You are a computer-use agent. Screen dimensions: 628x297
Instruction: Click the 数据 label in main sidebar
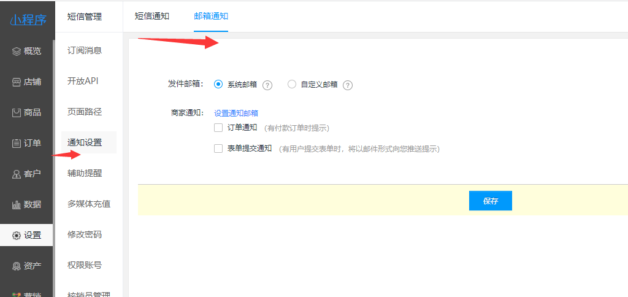pyautogui.click(x=32, y=204)
